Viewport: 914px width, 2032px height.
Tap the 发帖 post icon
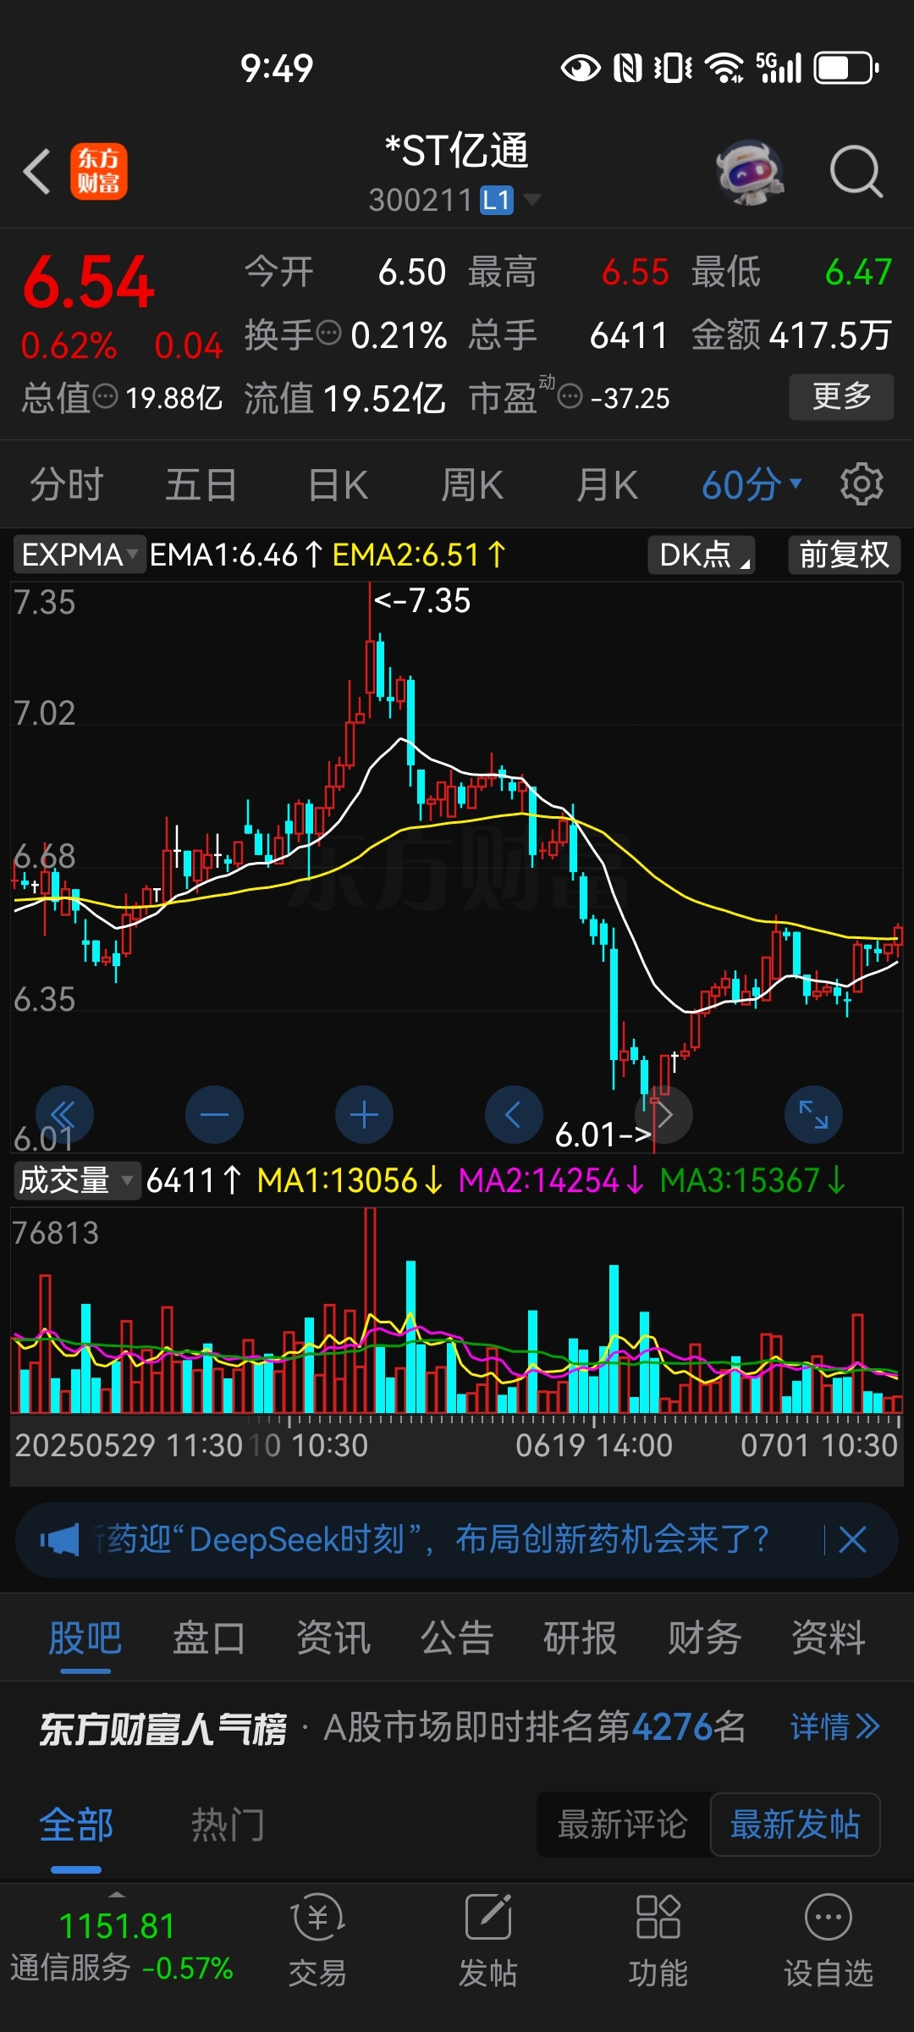click(x=487, y=1942)
